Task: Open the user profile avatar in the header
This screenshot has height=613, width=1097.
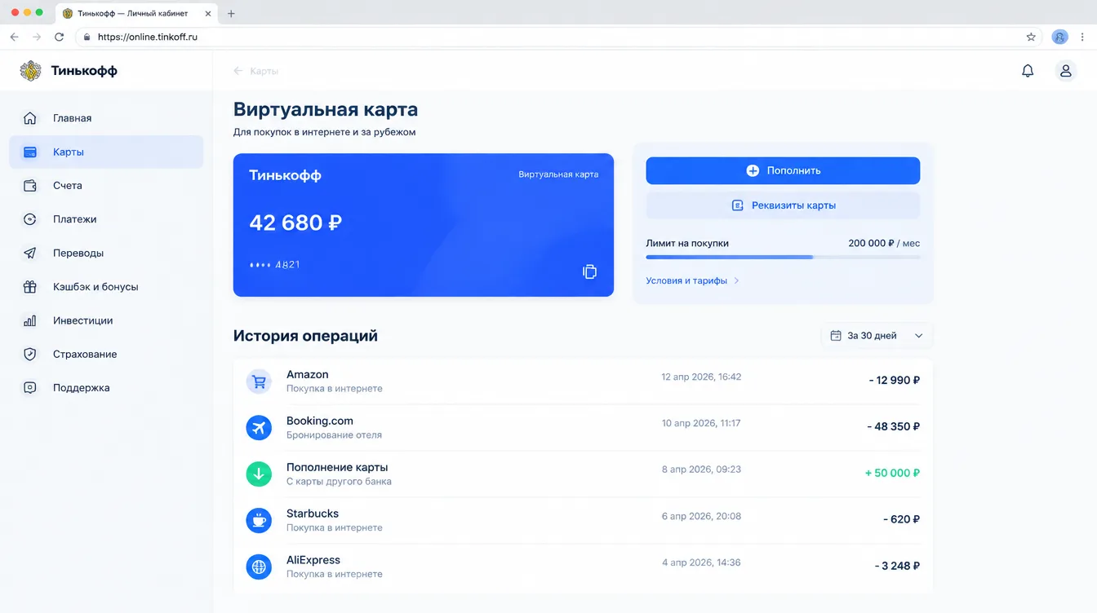Action: coord(1065,71)
